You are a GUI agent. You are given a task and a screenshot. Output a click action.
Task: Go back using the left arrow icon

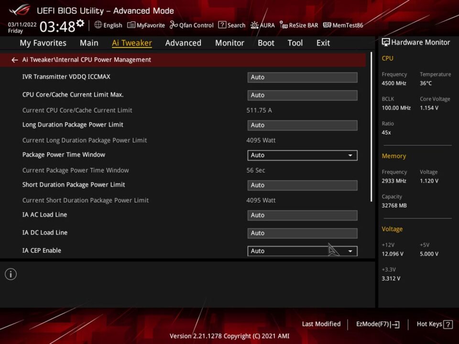14,60
